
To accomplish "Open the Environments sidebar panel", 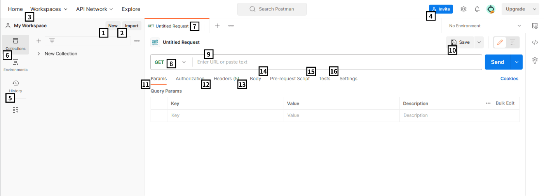I will 16,65.
